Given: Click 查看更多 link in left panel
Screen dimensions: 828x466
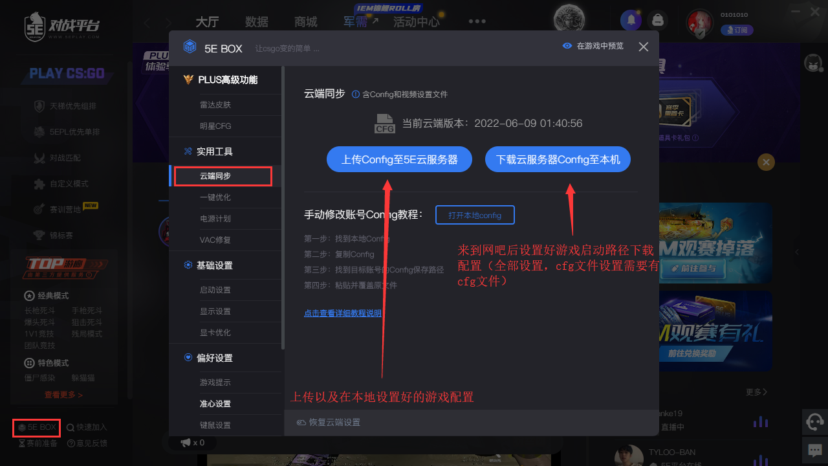Looking at the screenshot, I should [63, 395].
